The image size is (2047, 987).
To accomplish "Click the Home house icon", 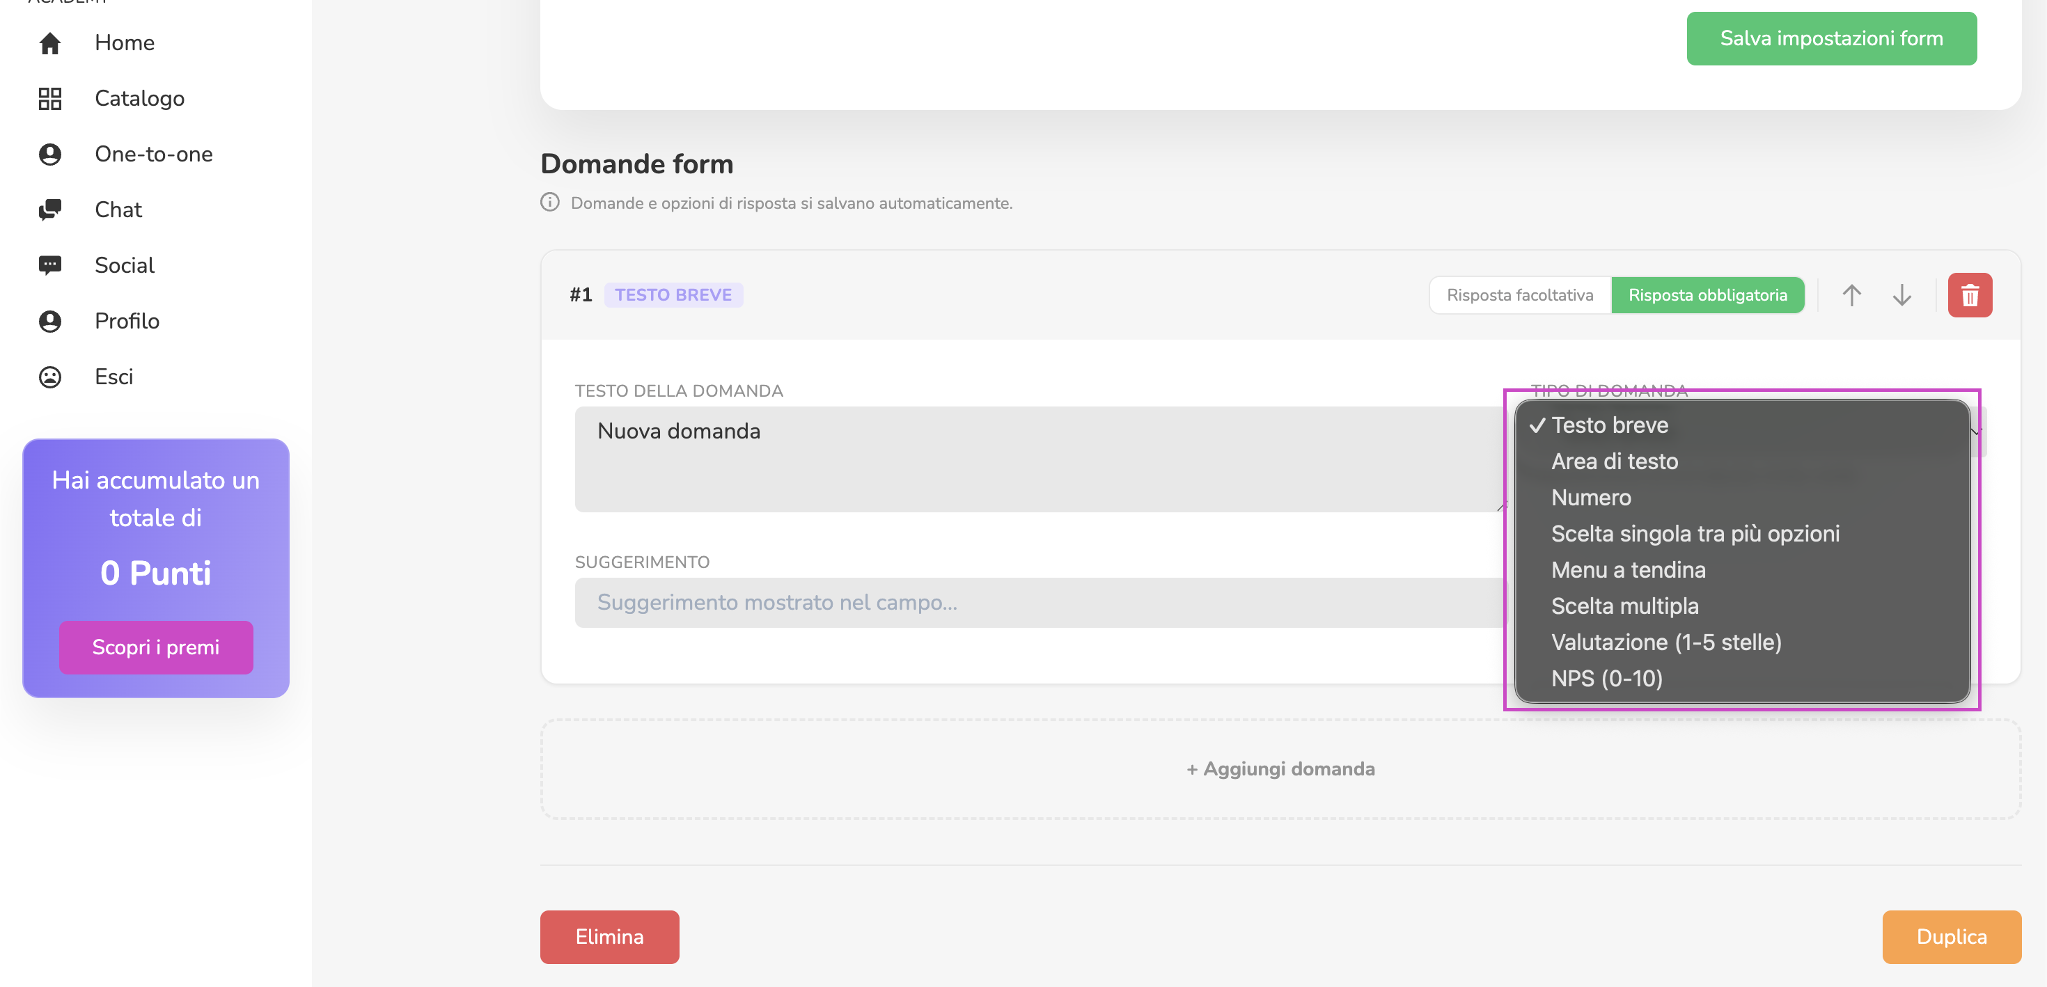I will (x=50, y=43).
